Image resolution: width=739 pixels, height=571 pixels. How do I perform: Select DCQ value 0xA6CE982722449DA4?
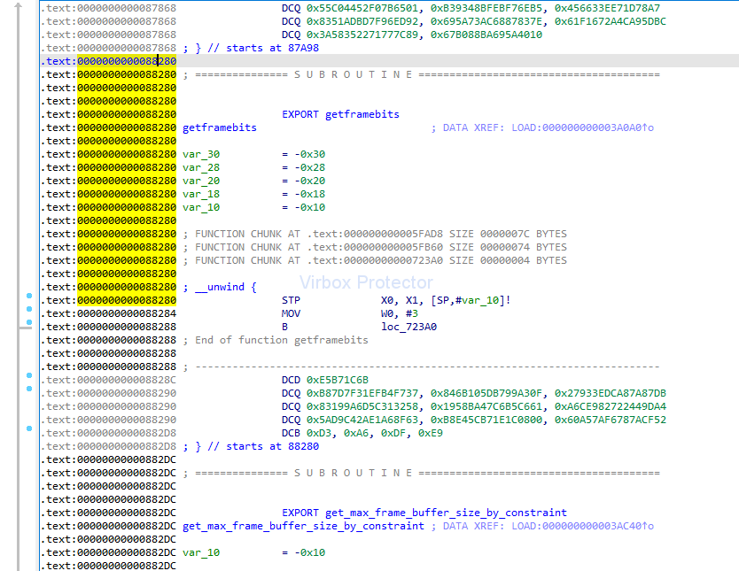coord(611,406)
